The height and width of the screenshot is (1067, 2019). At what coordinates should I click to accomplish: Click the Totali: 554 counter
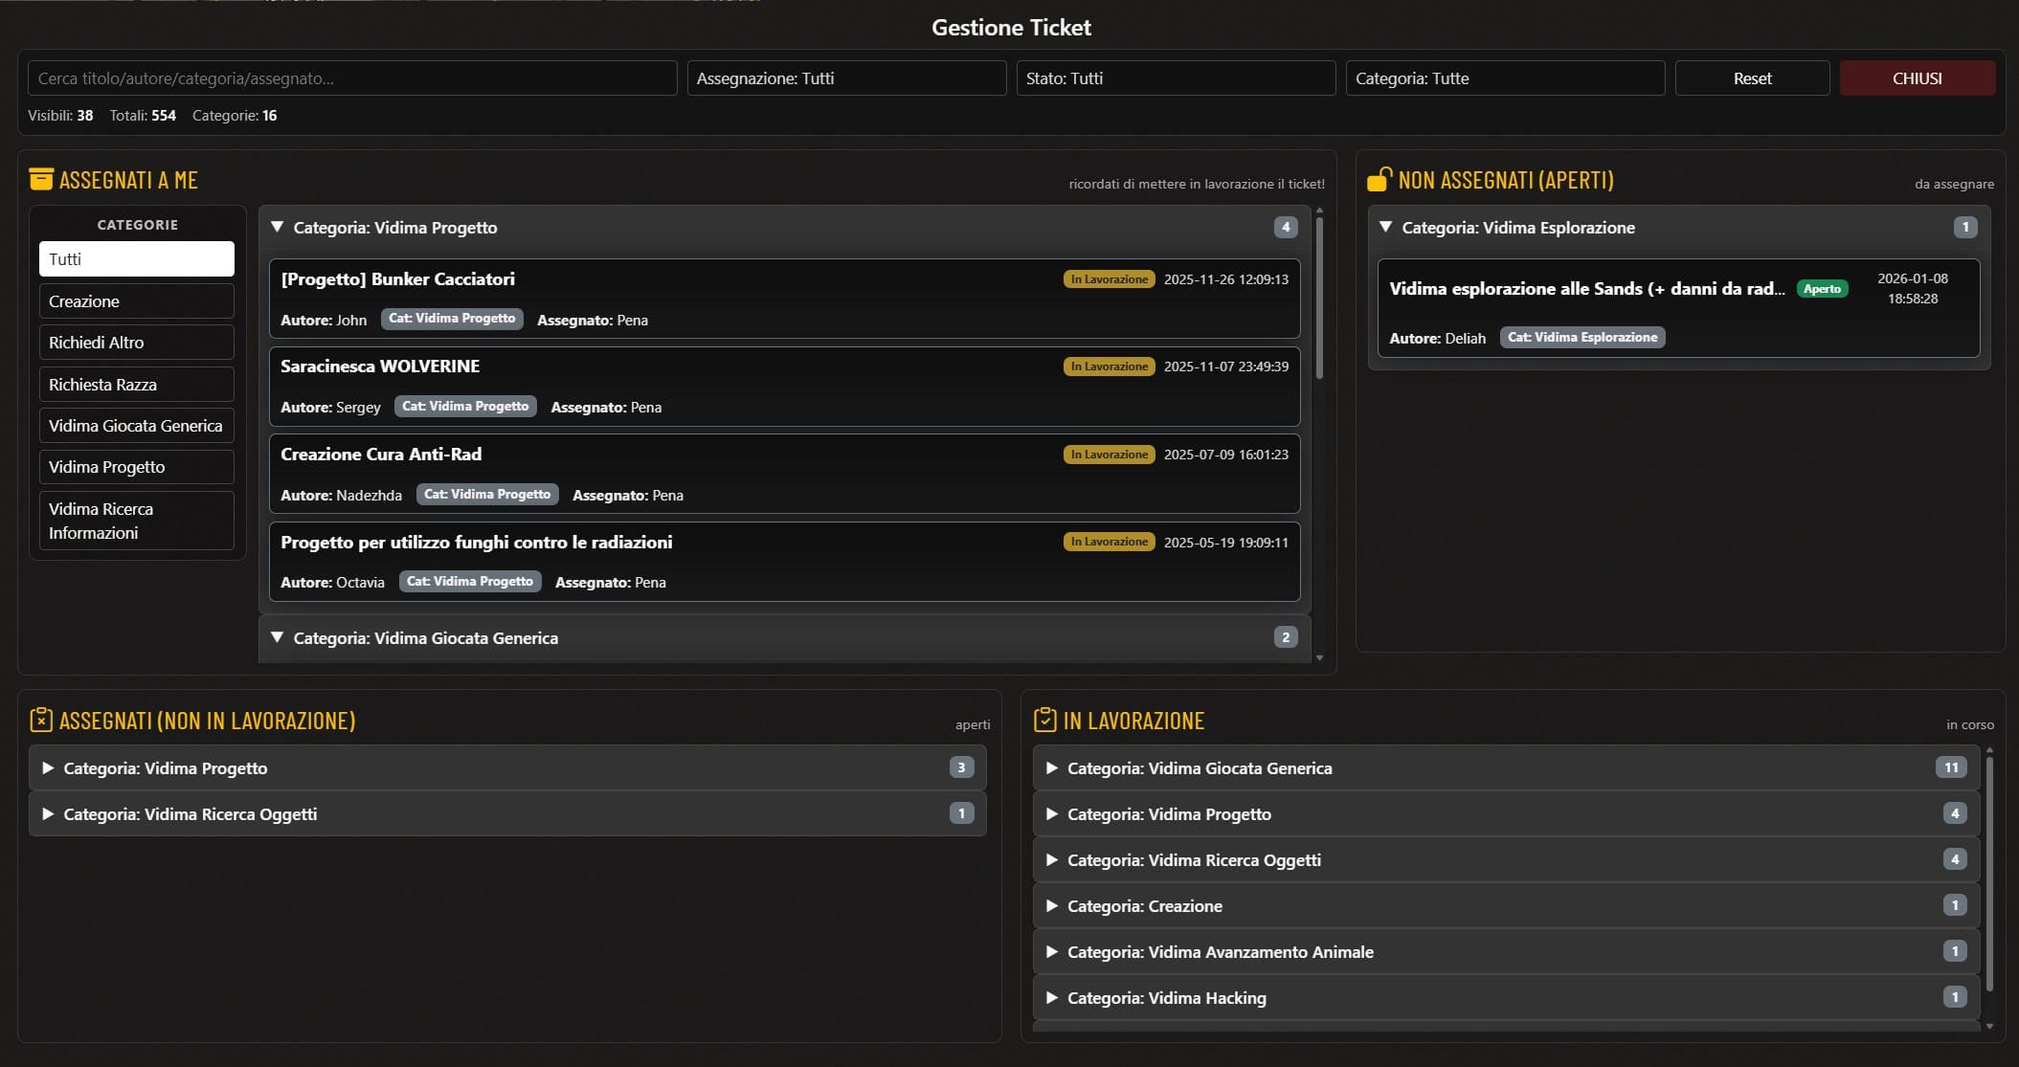(143, 116)
